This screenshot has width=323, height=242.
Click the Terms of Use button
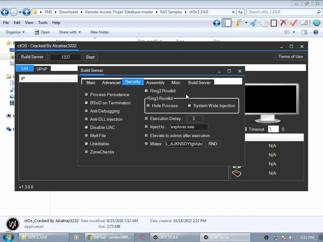(291, 57)
